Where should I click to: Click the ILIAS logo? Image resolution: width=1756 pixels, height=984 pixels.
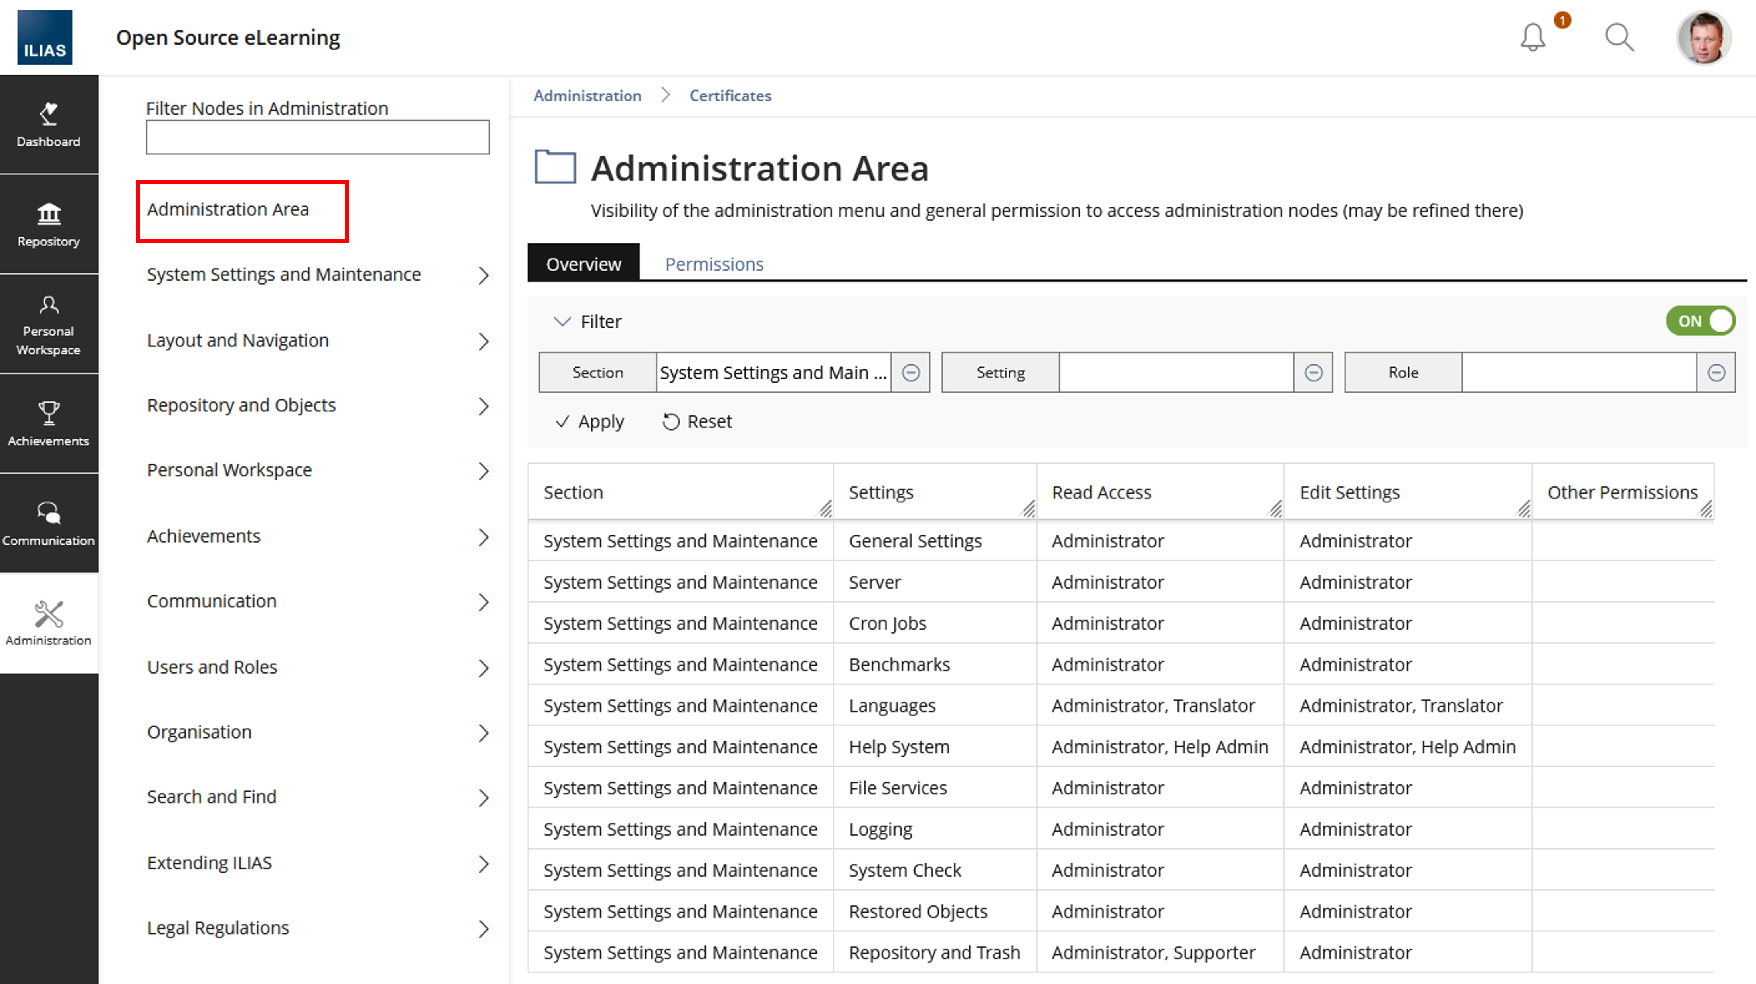pos(44,38)
